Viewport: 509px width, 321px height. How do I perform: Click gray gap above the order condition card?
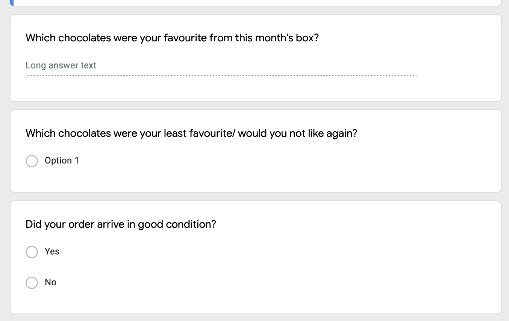point(256,197)
